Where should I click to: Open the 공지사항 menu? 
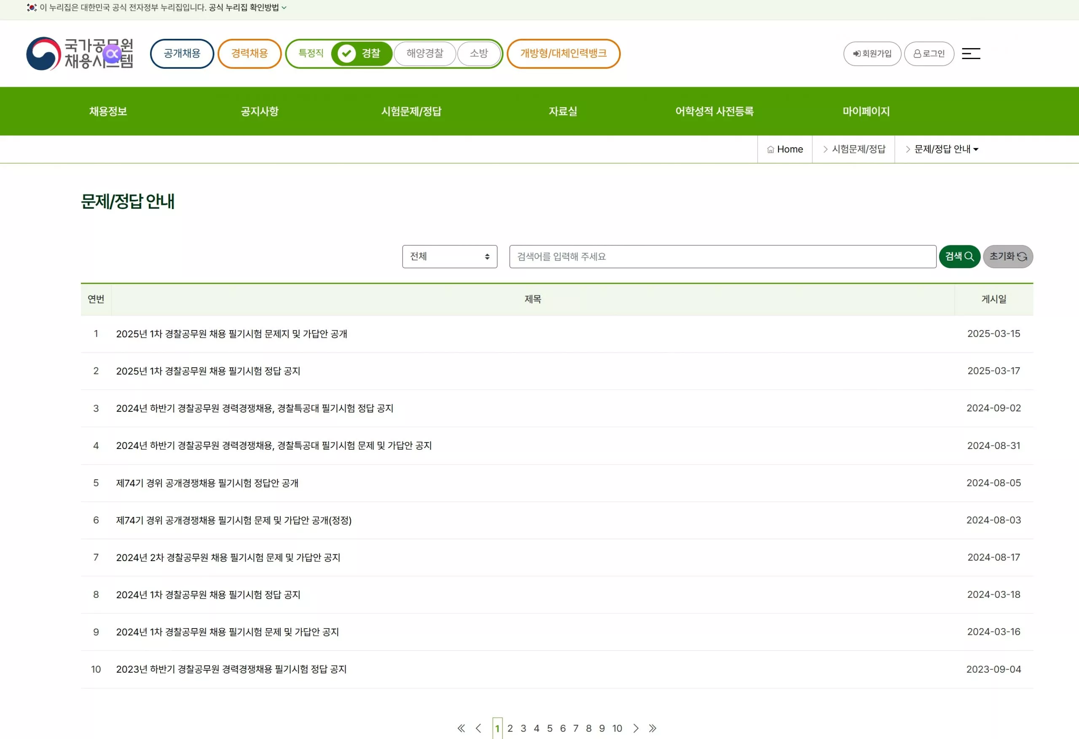[x=259, y=111]
